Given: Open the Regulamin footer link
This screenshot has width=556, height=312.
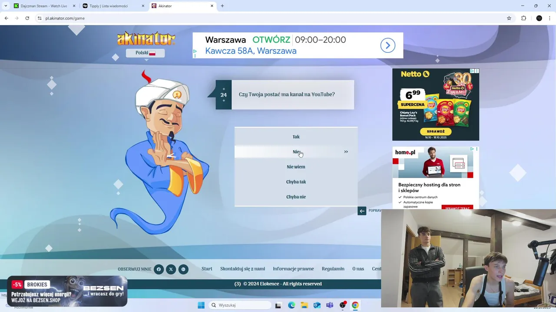Looking at the screenshot, I should pos(333,269).
